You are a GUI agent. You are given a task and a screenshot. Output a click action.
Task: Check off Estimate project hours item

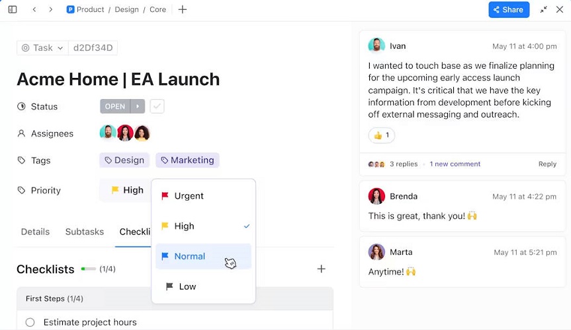(30, 322)
